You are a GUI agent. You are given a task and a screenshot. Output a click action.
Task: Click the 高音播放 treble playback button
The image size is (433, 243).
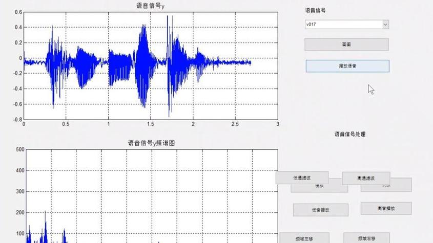click(386, 209)
